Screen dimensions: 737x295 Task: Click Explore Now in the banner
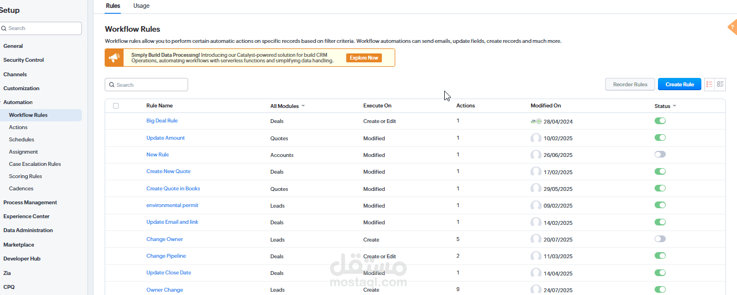pyautogui.click(x=364, y=58)
